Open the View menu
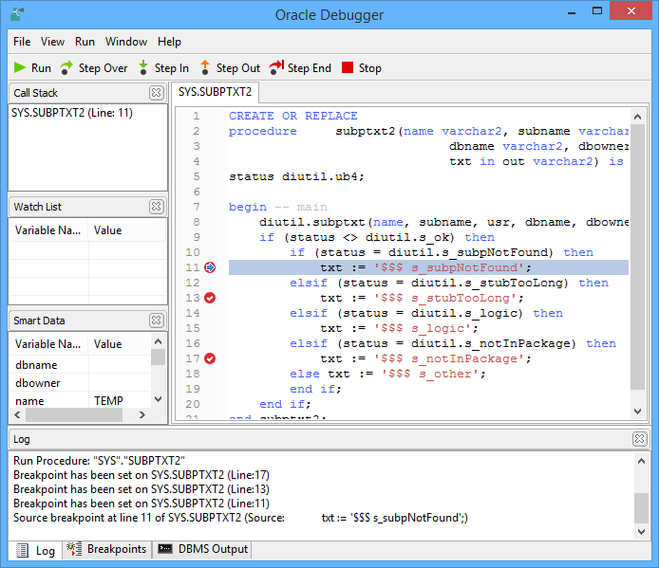Viewport: 659px width, 568px height. coord(52,42)
